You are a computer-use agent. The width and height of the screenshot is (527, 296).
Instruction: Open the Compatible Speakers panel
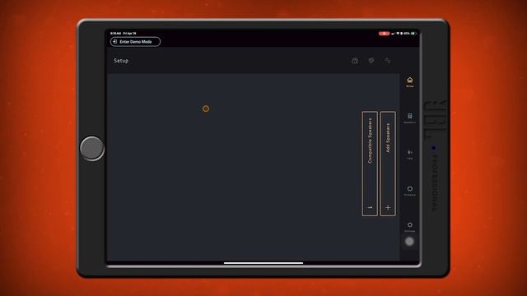pos(370,164)
